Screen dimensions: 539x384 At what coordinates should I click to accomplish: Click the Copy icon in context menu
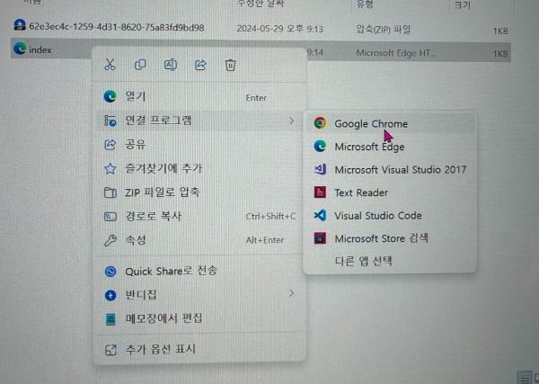[x=140, y=65]
